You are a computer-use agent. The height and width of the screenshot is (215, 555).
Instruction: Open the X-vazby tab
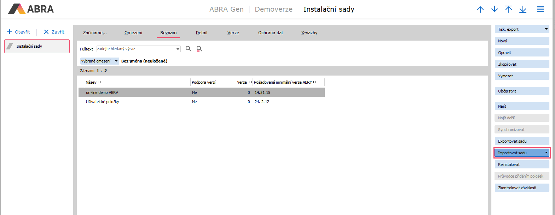309,33
